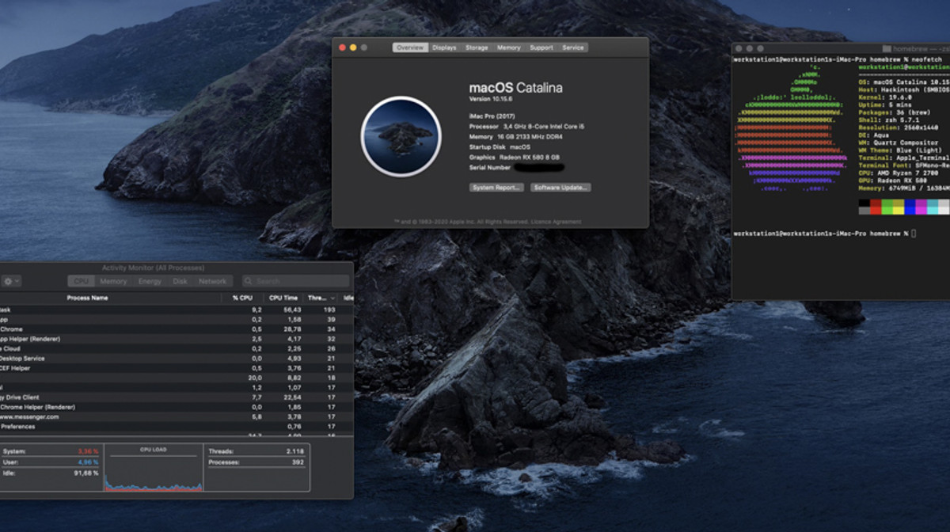950x532 pixels.
Task: Sort by CPU Time column header
Action: coord(284,298)
